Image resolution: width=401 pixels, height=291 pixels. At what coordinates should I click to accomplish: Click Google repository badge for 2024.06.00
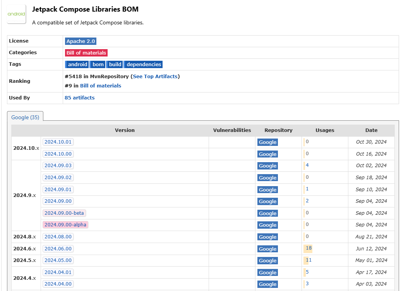pos(267,249)
